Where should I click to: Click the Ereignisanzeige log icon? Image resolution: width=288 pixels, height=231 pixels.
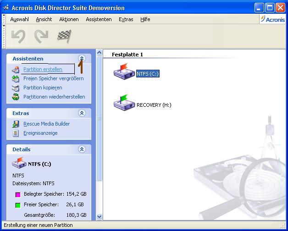point(16,133)
